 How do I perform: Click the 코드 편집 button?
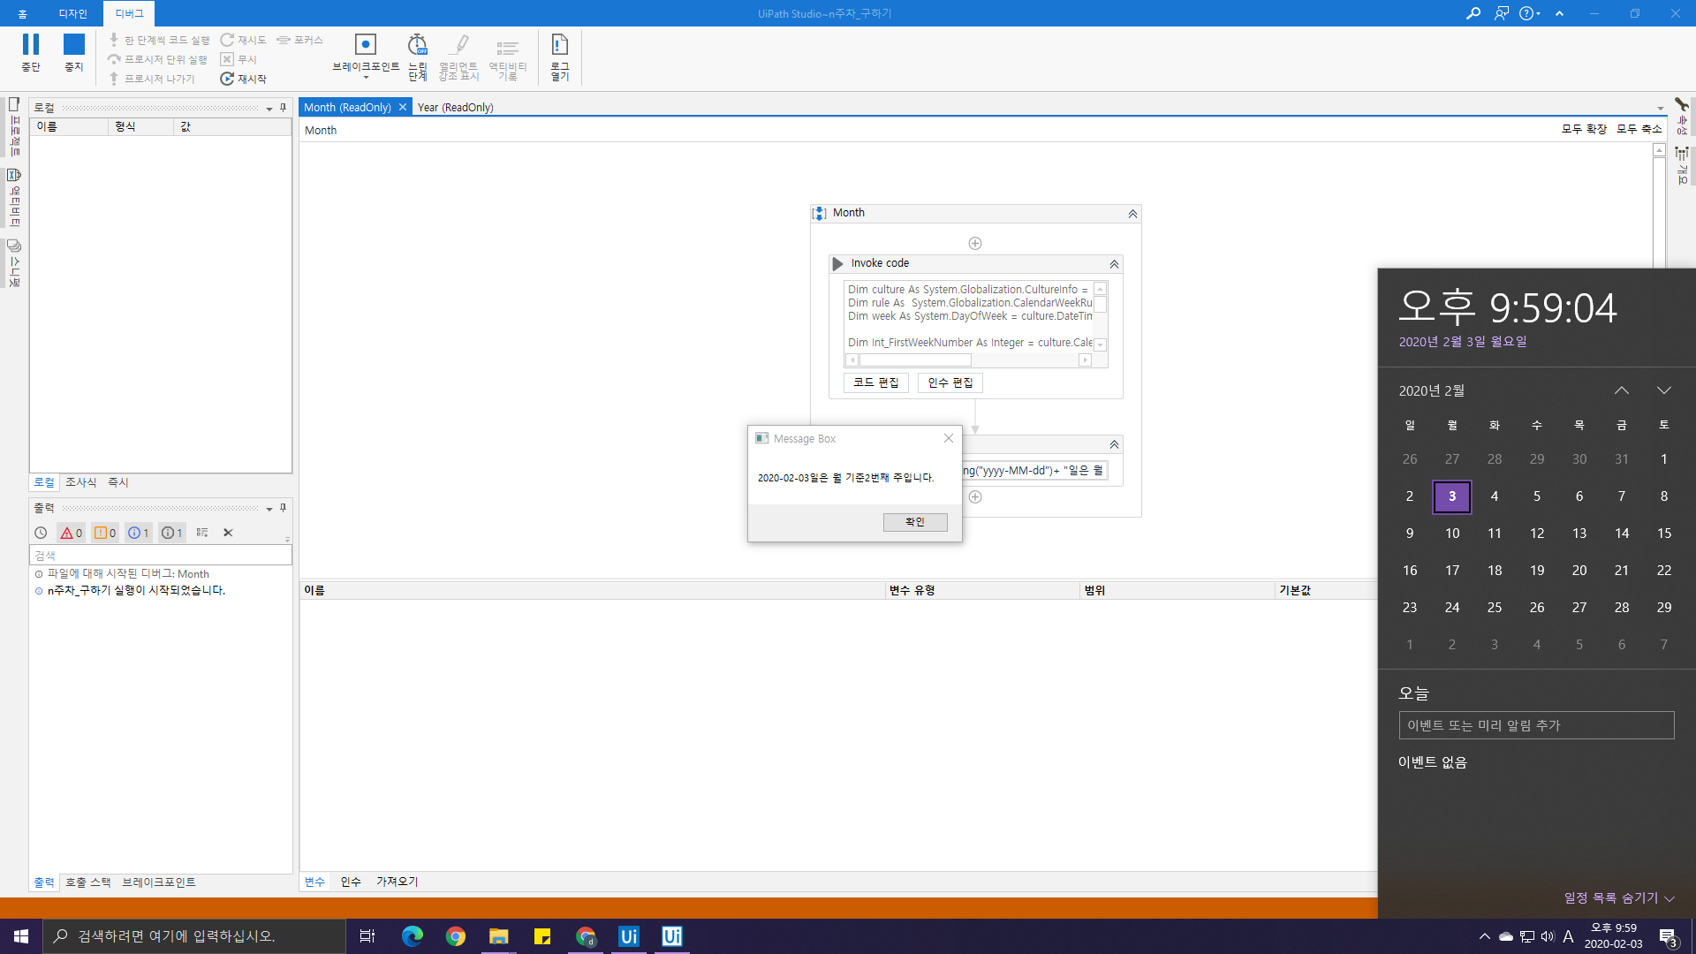(x=875, y=382)
